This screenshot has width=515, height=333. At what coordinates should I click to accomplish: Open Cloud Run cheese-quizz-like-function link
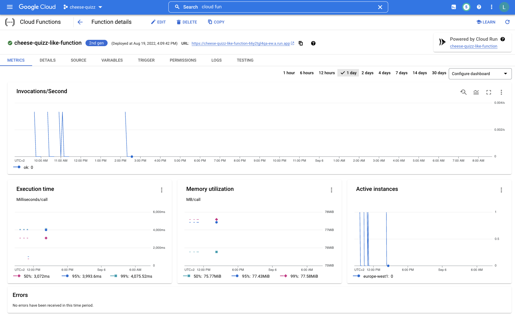pyautogui.click(x=473, y=46)
